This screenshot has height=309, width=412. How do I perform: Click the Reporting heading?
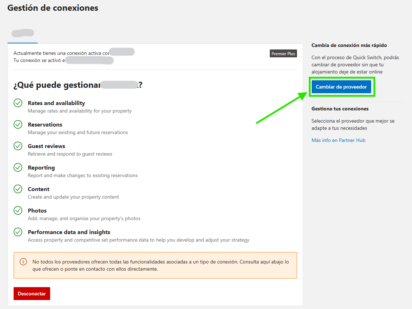pyautogui.click(x=41, y=168)
